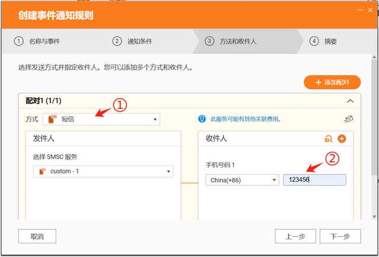Image resolution: width=379 pixels, height=257 pixels.
Task: Click the 取消 button
Action: point(37,236)
